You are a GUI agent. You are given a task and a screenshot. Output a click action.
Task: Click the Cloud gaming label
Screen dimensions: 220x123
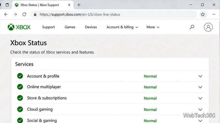(x=40, y=109)
